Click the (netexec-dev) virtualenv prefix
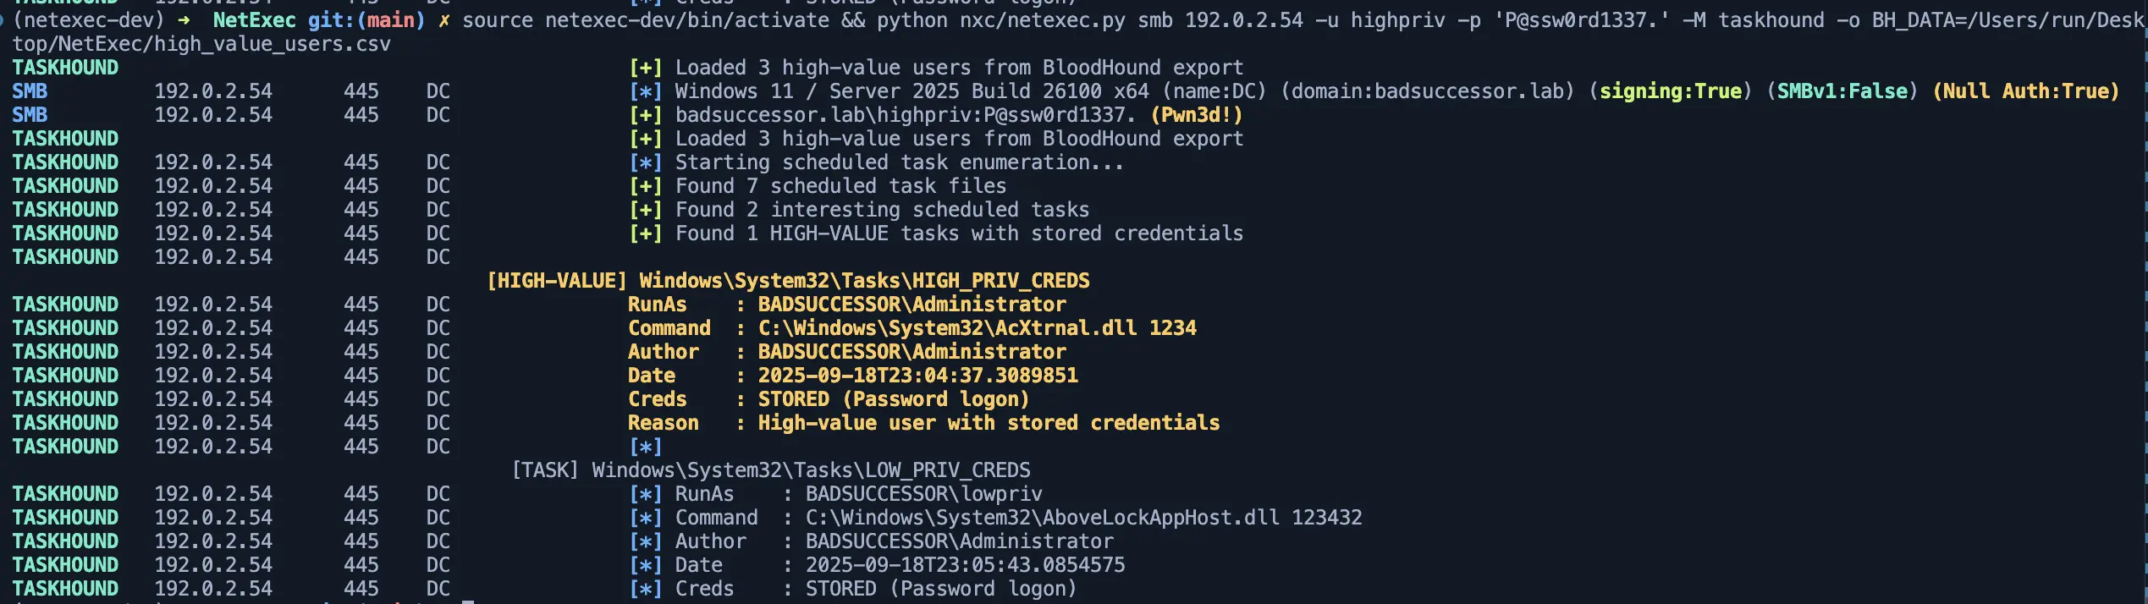 pos(90,19)
